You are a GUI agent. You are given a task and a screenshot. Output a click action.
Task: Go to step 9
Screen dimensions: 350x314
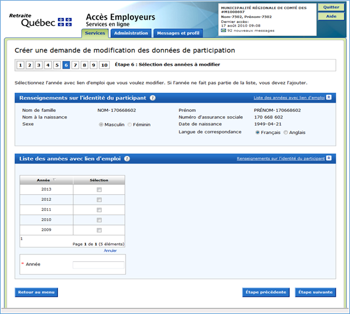click(94, 65)
